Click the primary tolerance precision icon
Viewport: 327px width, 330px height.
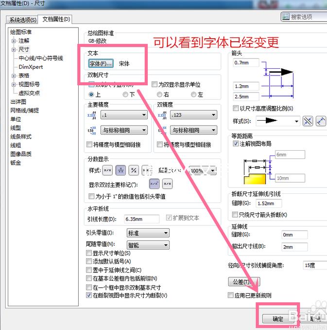(x=92, y=130)
